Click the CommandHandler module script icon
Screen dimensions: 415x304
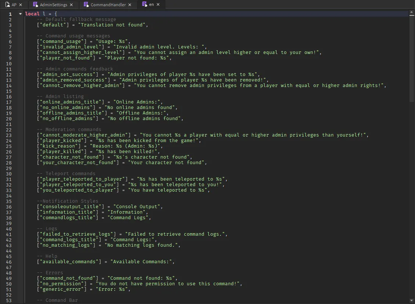(x=86, y=5)
